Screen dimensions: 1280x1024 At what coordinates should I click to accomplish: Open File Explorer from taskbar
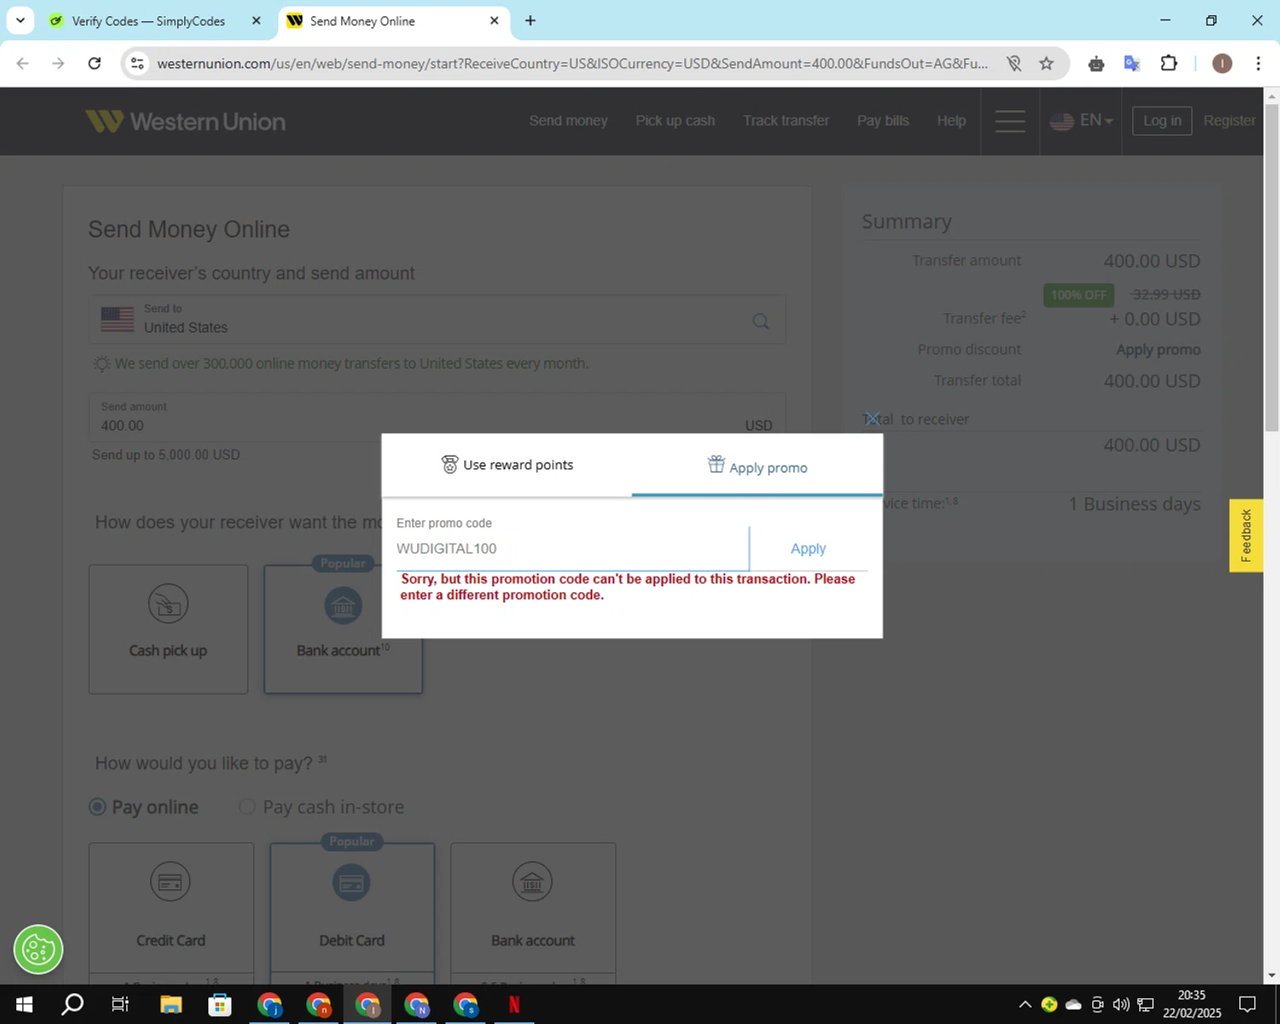click(x=171, y=1004)
